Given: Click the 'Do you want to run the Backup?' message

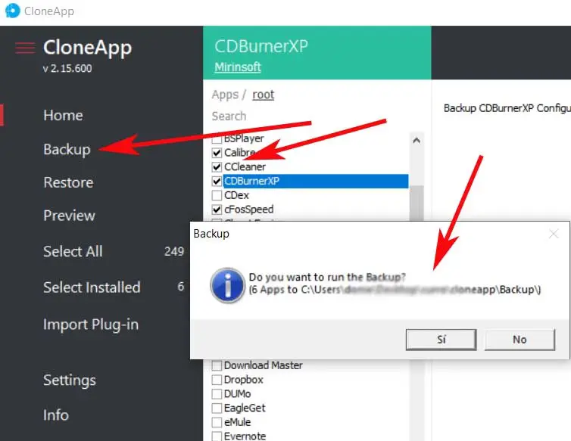Looking at the screenshot, I should point(327,278).
